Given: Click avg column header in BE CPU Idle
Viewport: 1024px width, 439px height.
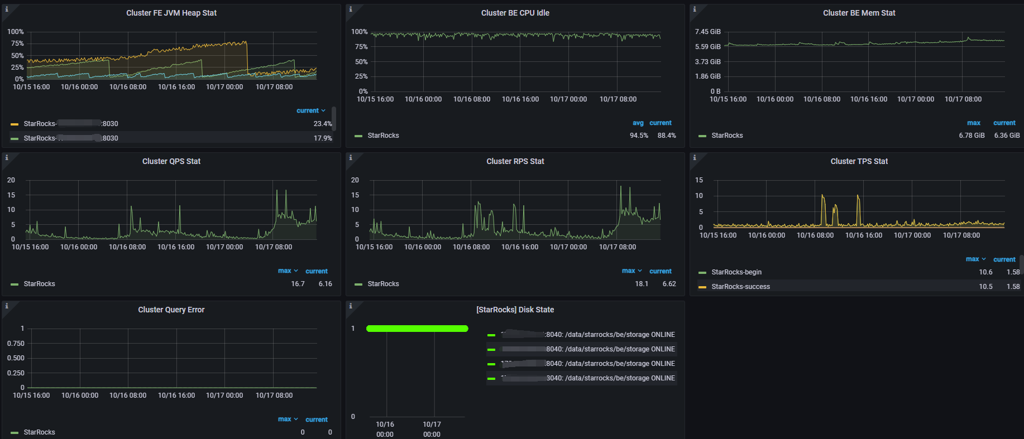Looking at the screenshot, I should click(x=638, y=123).
